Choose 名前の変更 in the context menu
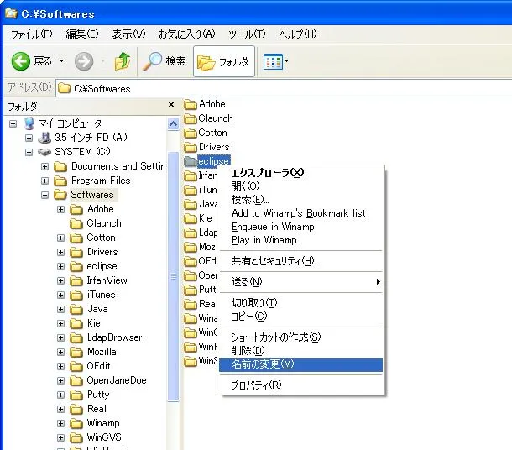 [x=263, y=364]
